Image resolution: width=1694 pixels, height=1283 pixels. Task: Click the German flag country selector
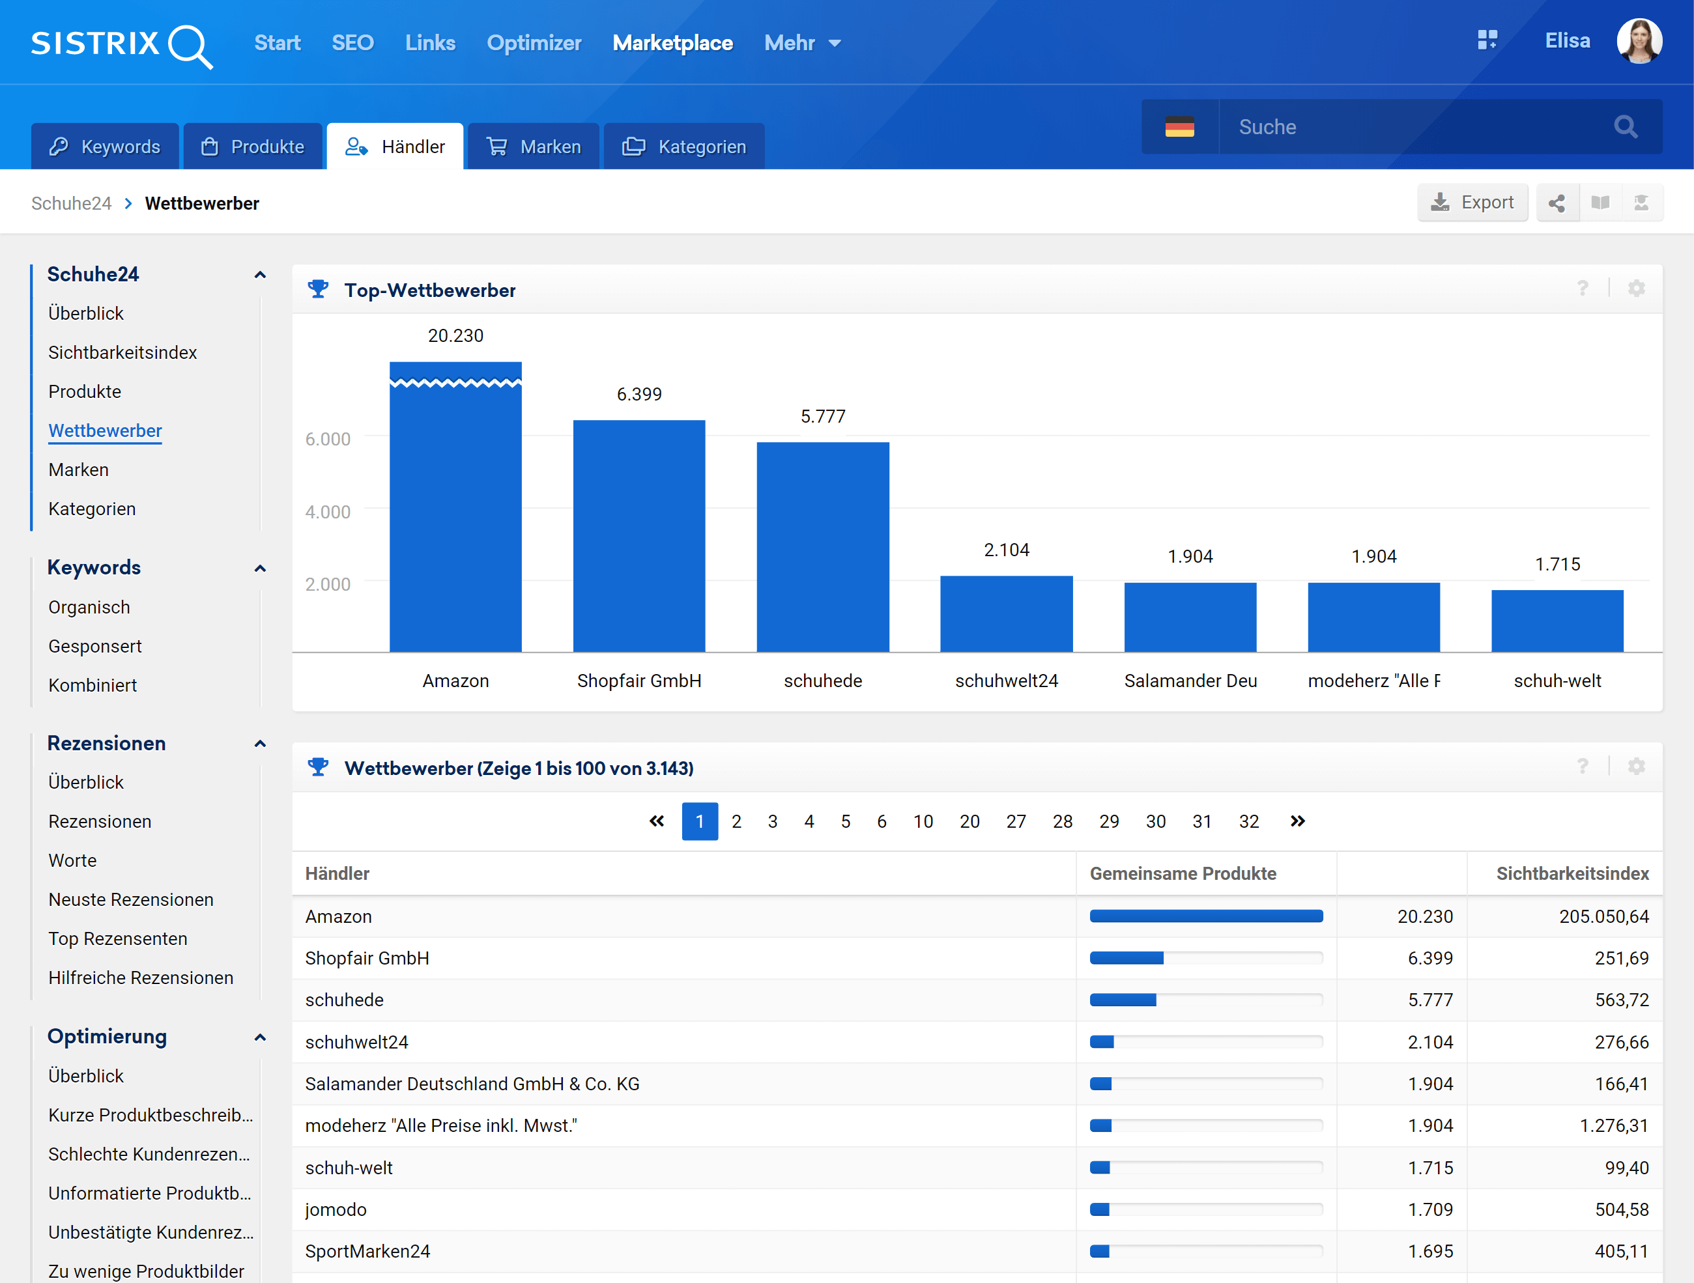pos(1179,126)
